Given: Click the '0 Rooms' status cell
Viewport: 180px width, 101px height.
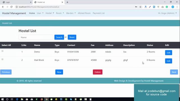Looking at the screenshot, I should (x=151, y=60).
